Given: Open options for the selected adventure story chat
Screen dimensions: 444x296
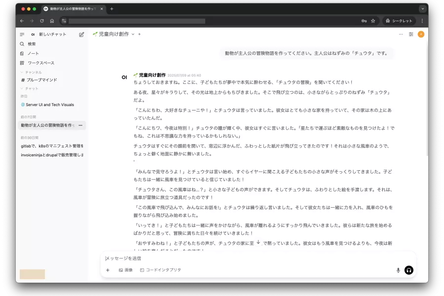Looking at the screenshot, I should pyautogui.click(x=81, y=125).
